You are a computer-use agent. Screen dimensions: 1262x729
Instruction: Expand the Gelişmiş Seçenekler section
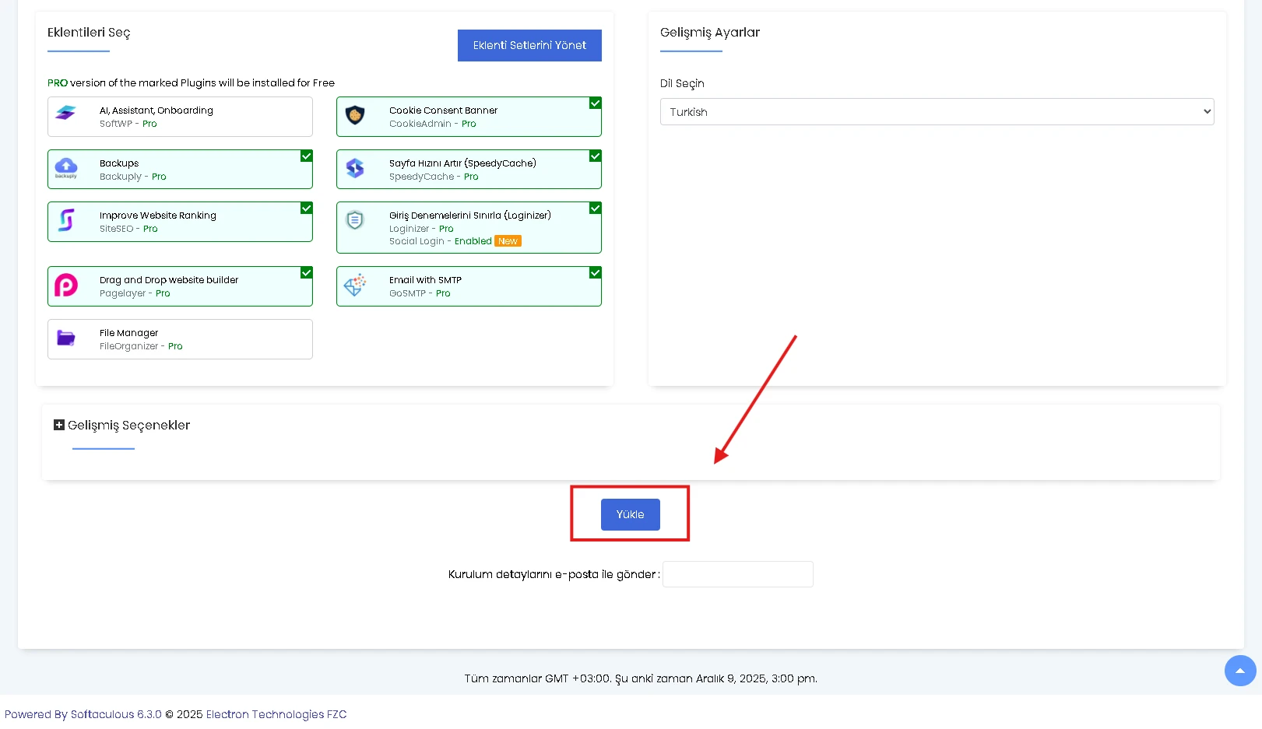59,425
